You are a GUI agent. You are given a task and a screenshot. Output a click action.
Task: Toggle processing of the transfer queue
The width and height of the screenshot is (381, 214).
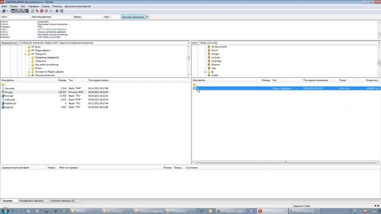tap(37, 11)
